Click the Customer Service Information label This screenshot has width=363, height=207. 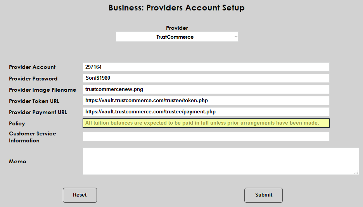click(33, 137)
